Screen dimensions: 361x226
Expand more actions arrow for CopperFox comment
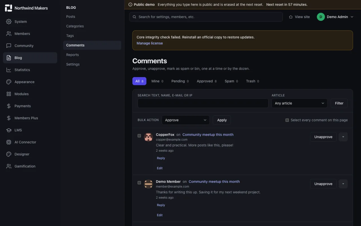pos(343,137)
